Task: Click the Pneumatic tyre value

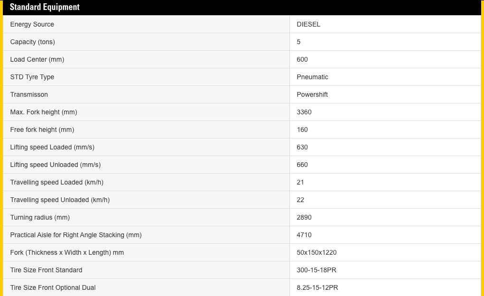Action: tap(312, 77)
